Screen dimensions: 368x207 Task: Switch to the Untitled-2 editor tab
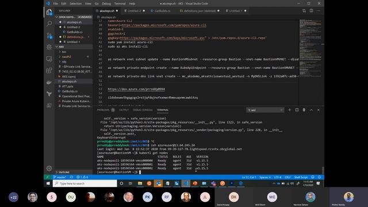[135, 11]
